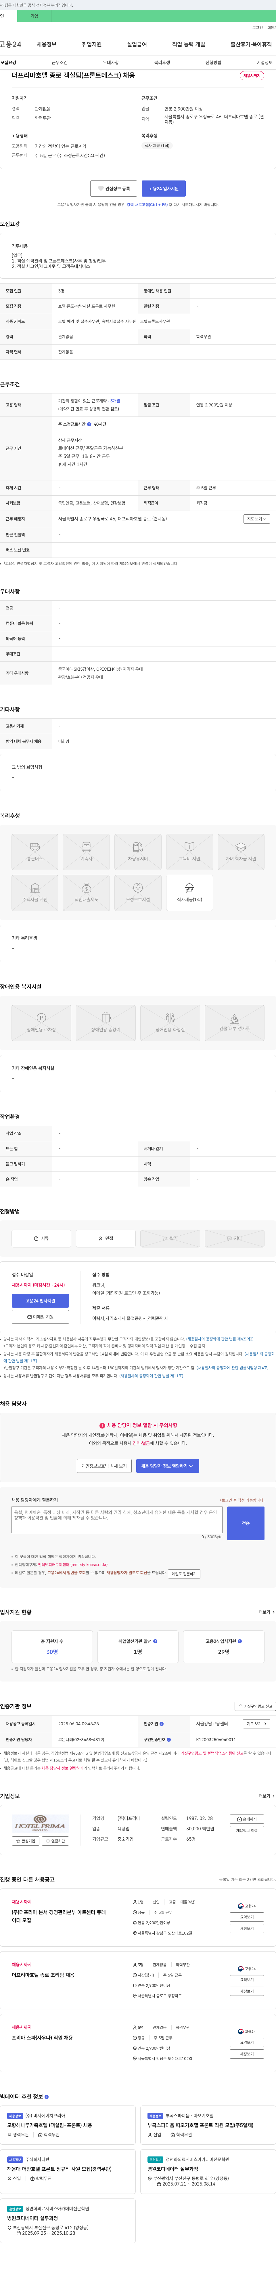Open the company 홈페이지 button
Screen dimensions: 276x2269
pos(247,1819)
